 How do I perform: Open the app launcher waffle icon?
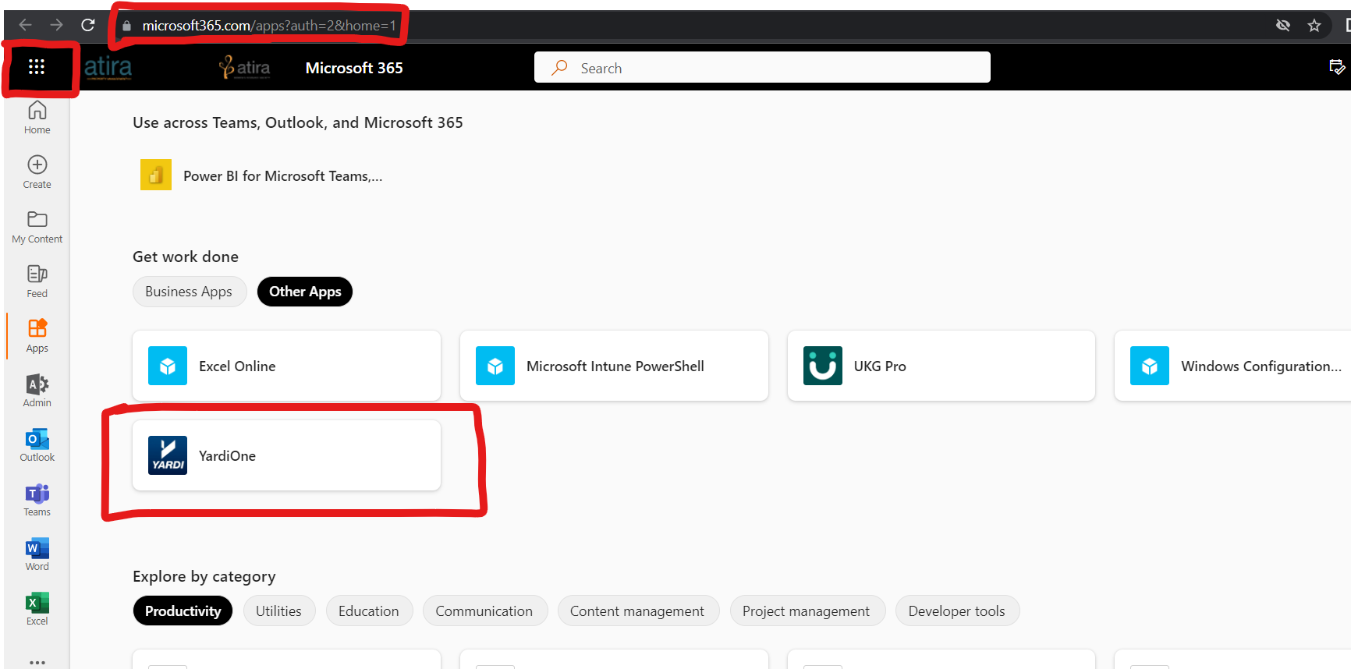(x=37, y=67)
